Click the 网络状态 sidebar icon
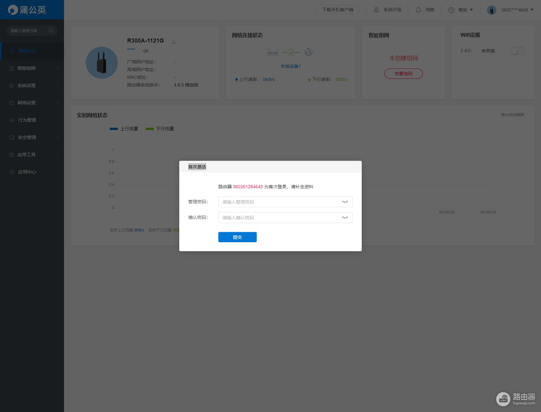The width and height of the screenshot is (541, 412). coord(12,51)
